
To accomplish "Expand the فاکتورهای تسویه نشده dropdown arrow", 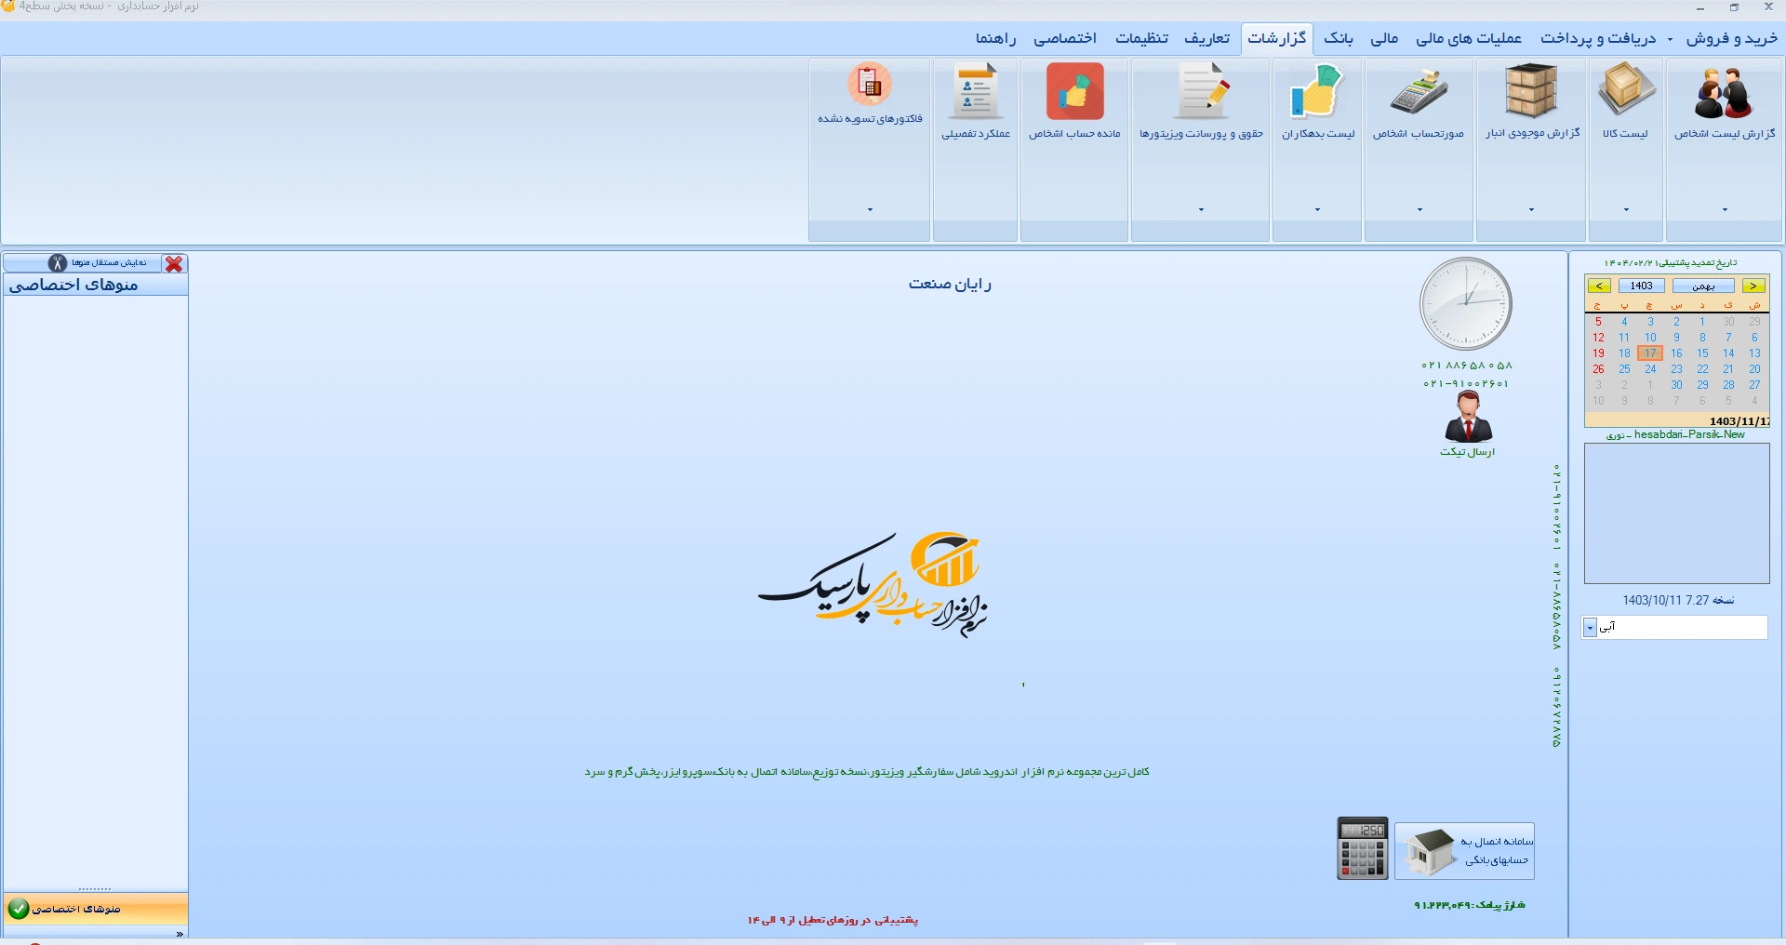I will pos(870,210).
